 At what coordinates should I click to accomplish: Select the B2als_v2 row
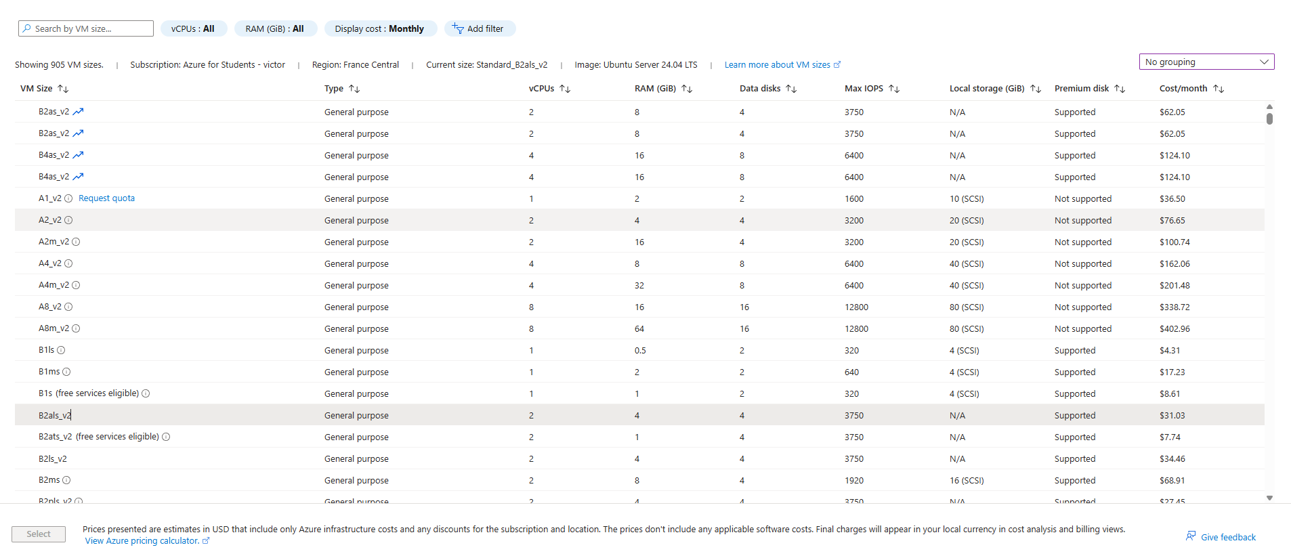[x=639, y=415]
